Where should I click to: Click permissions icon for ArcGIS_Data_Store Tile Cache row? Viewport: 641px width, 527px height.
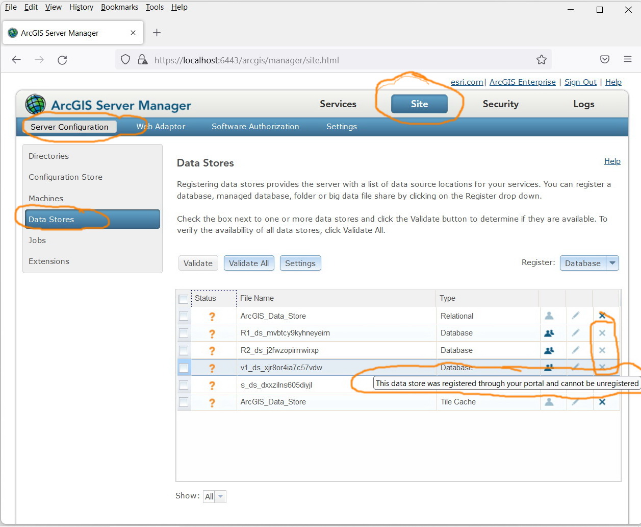point(549,402)
